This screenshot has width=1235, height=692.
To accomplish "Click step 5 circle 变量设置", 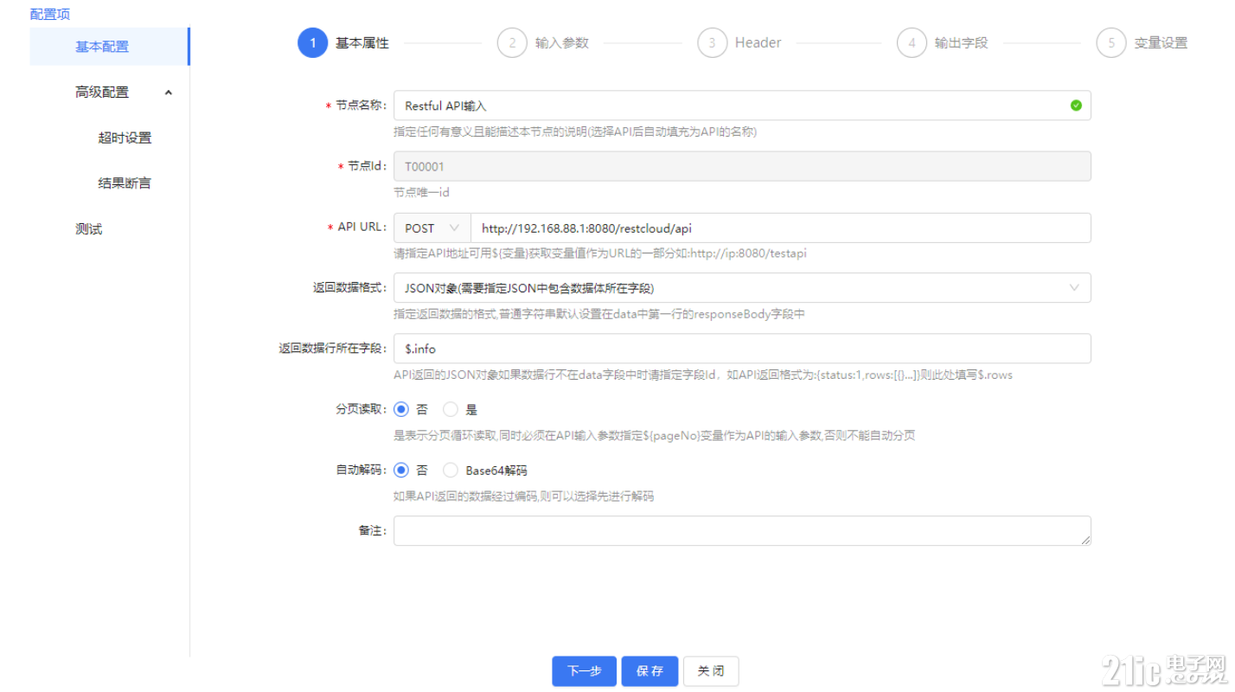I will [1111, 42].
